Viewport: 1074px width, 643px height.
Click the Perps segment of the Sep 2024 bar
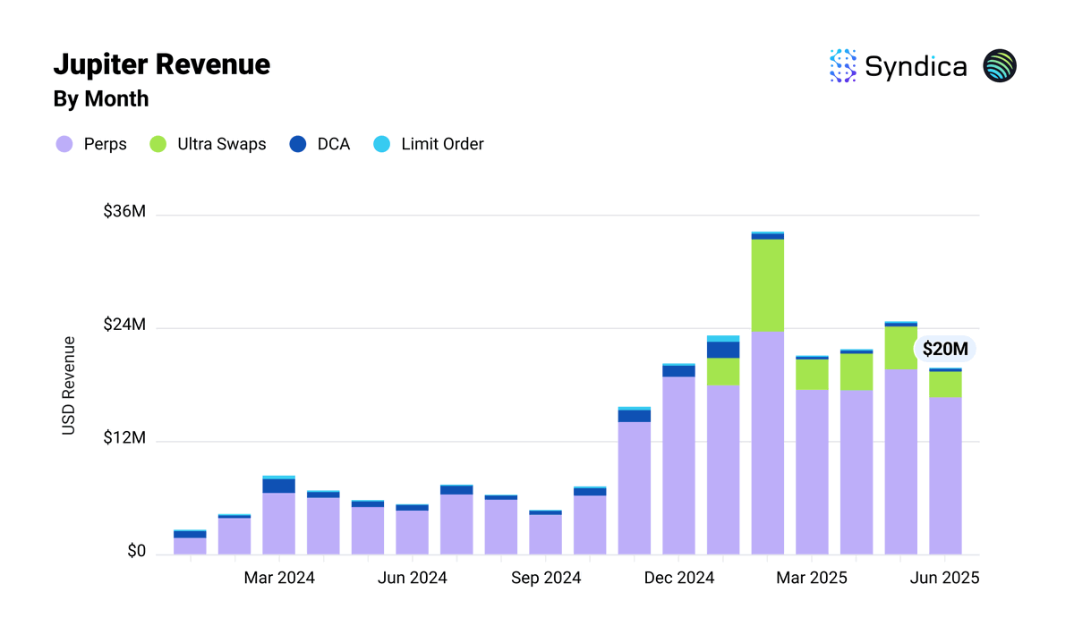[546, 535]
